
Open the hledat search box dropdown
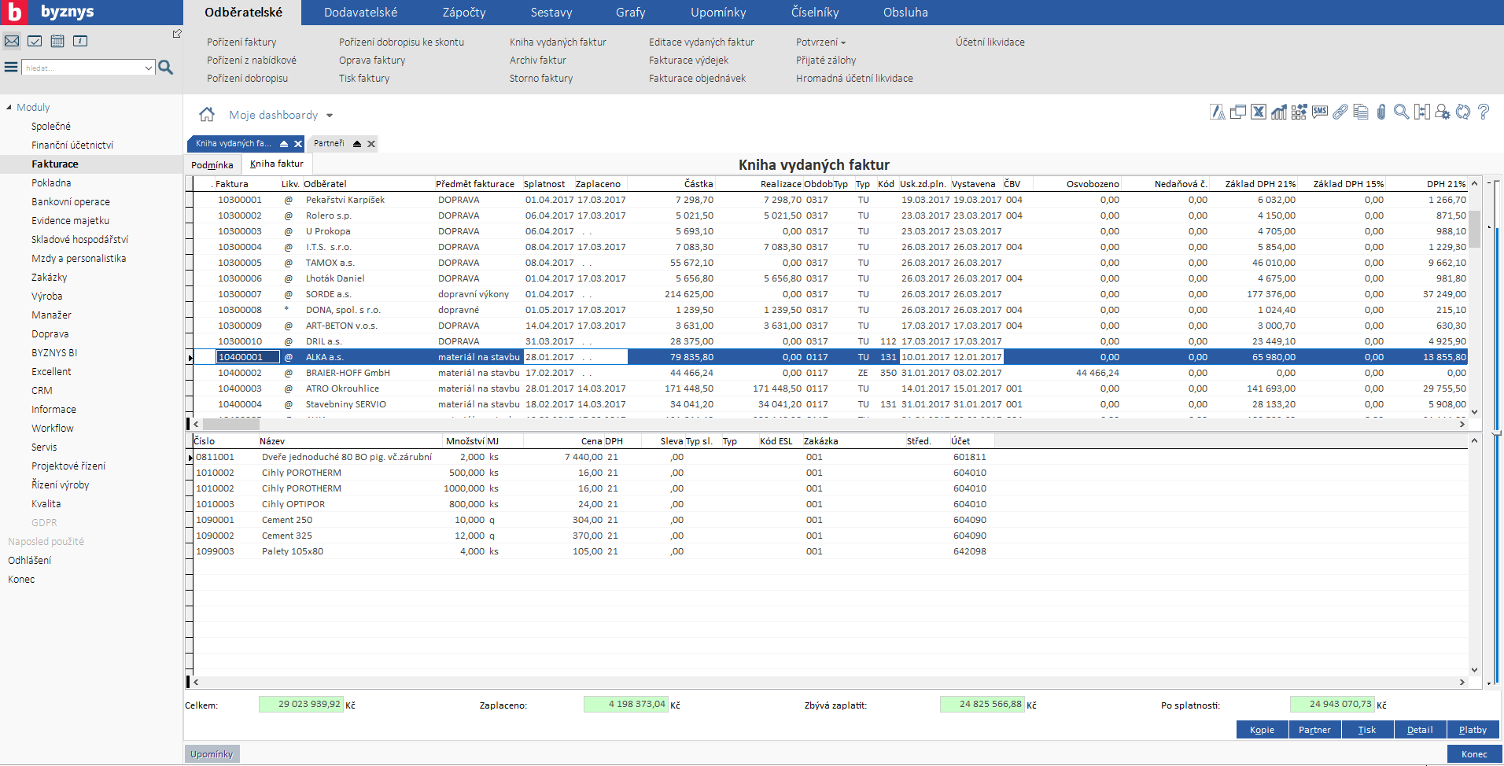[149, 68]
